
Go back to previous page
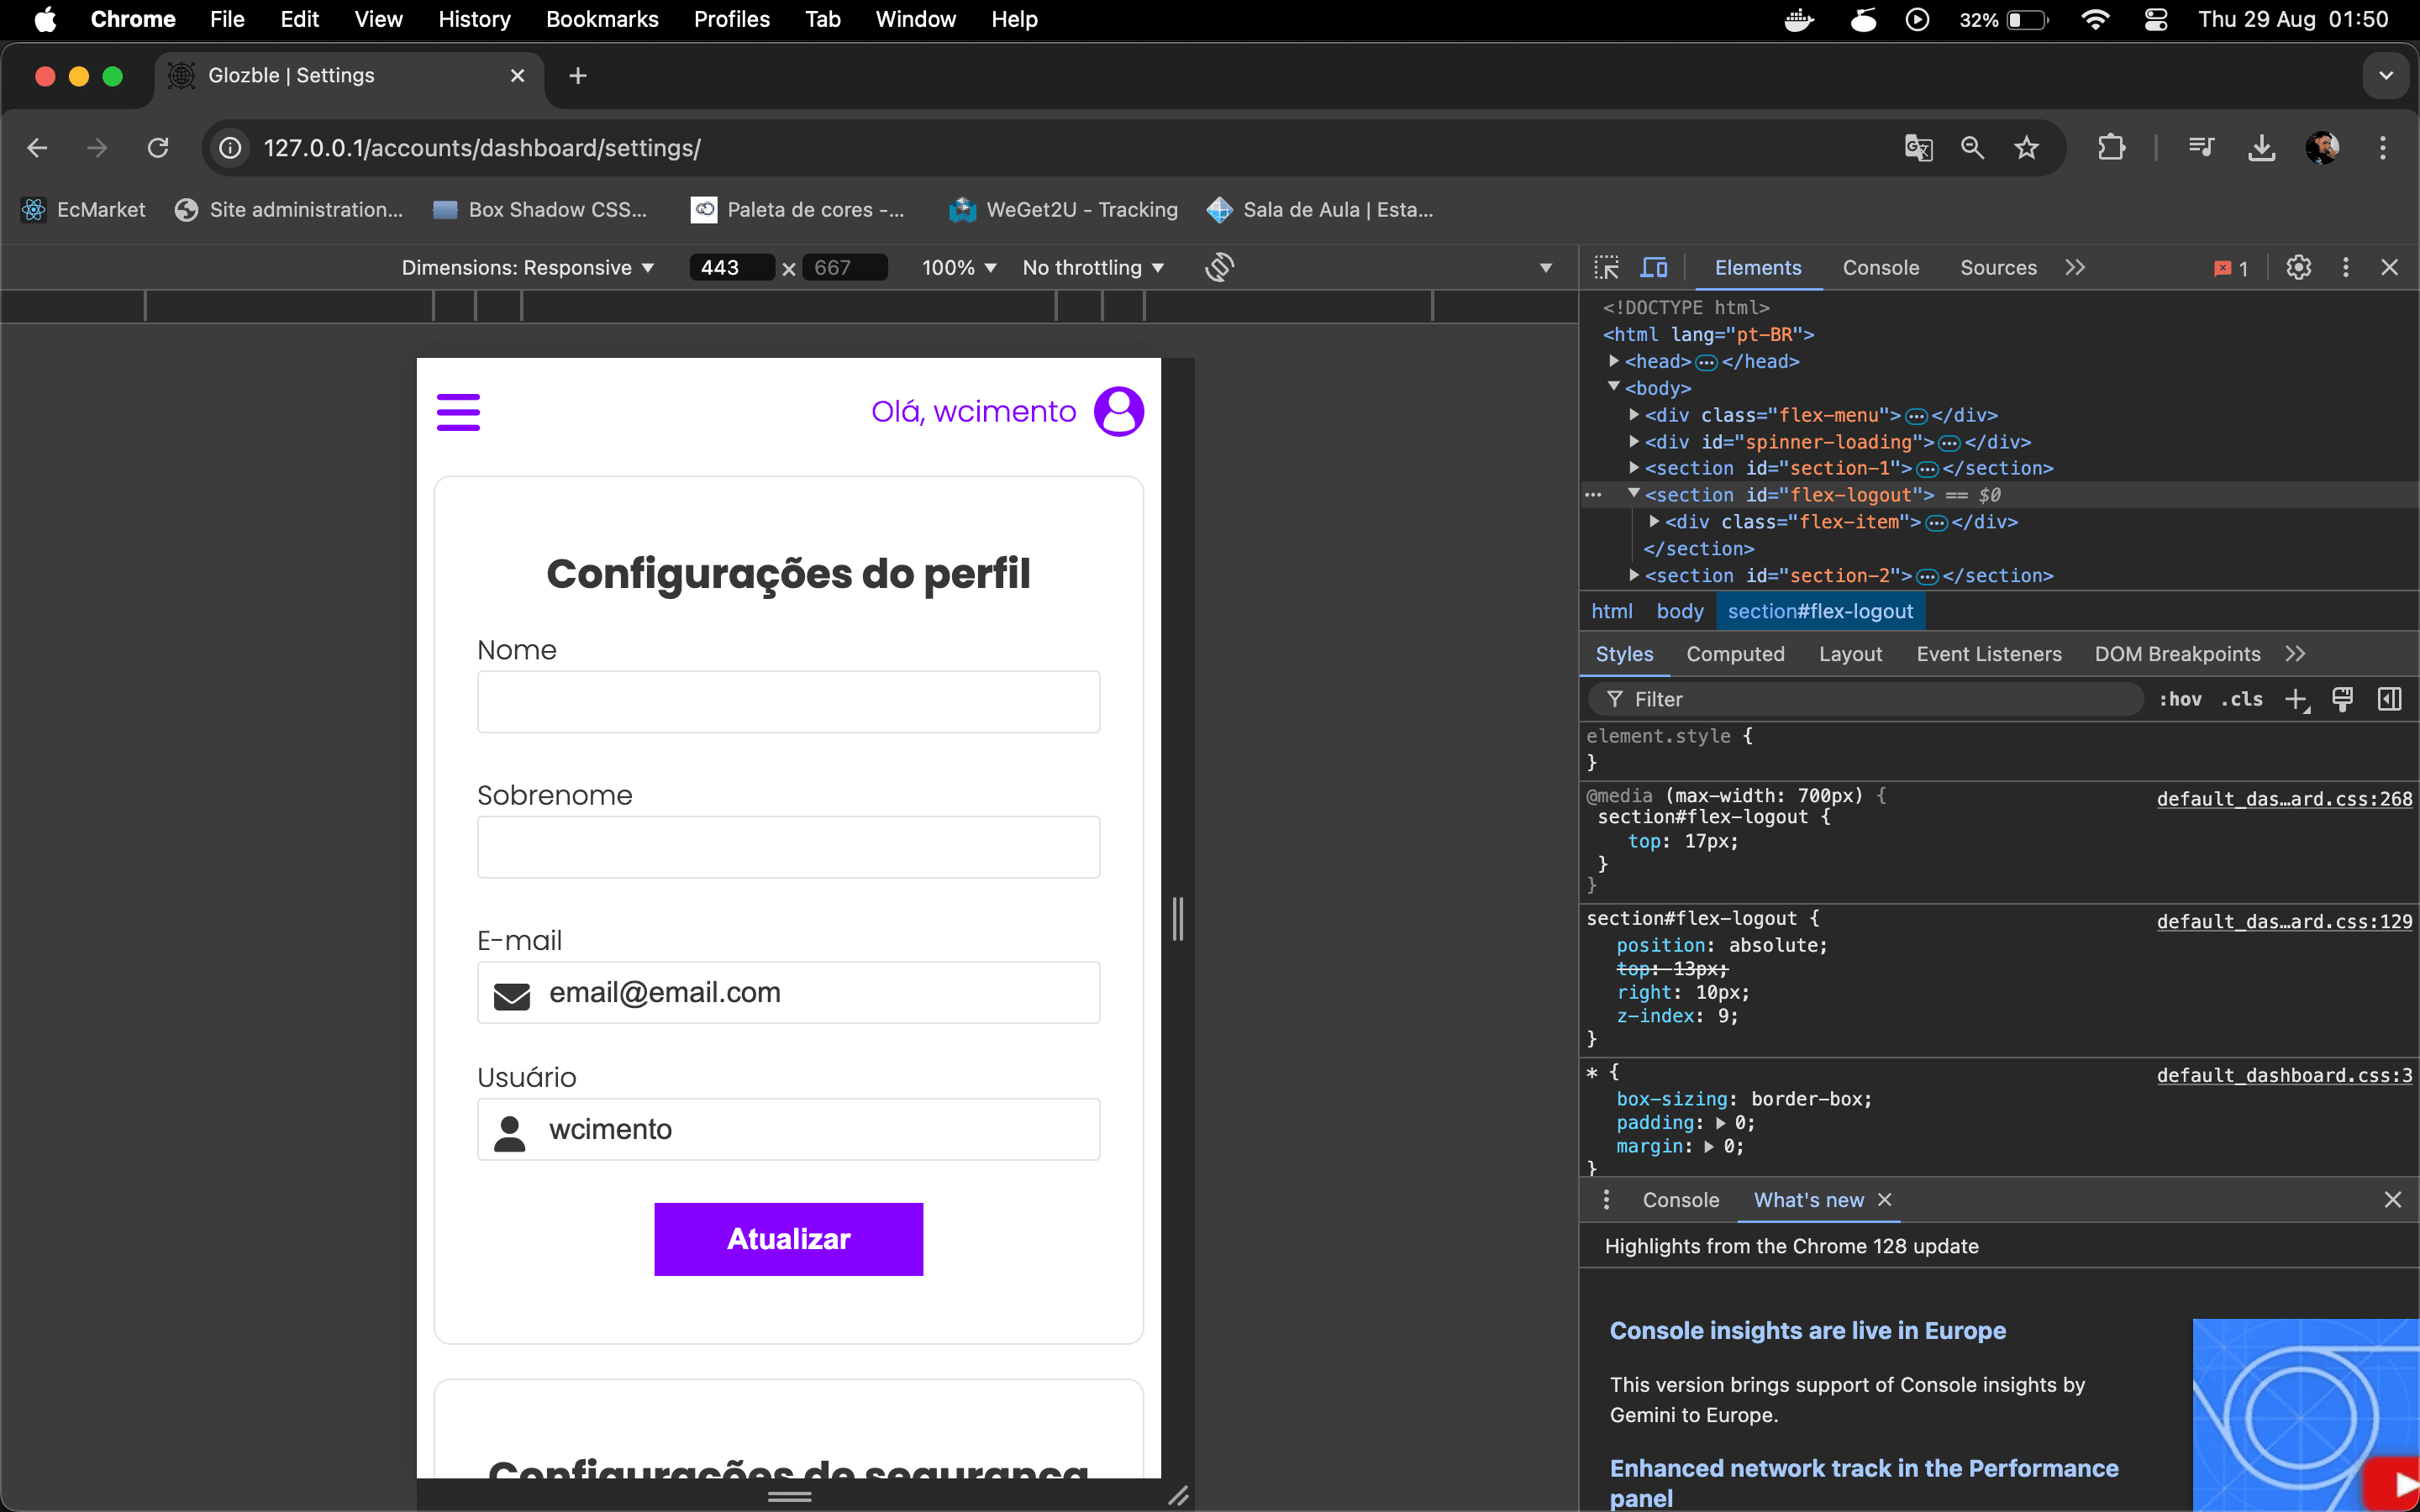37,148
